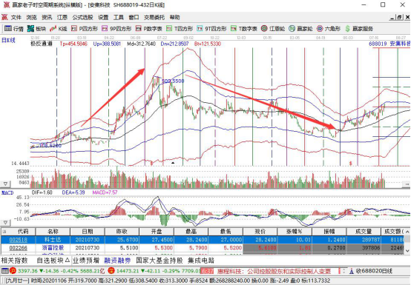Open the 窗口 menu

(x=134, y=17)
